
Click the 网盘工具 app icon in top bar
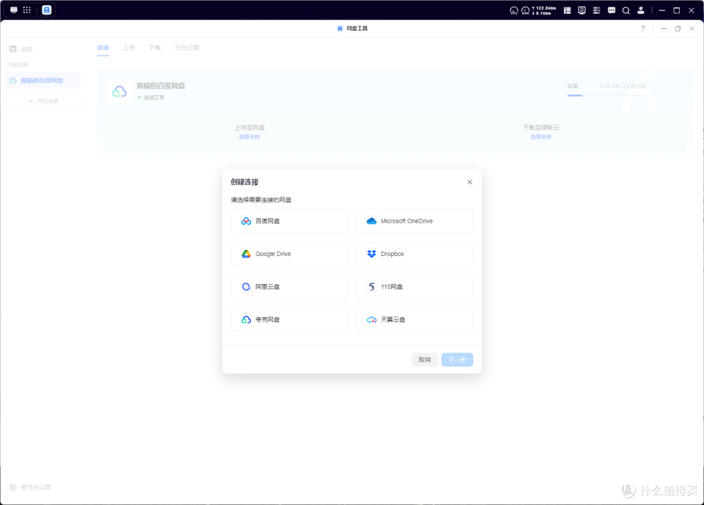pyautogui.click(x=47, y=10)
